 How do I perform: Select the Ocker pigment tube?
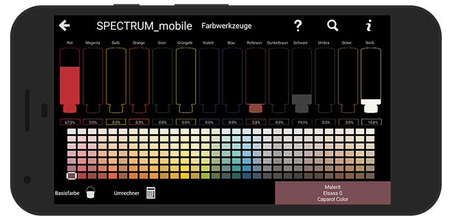pos(348,81)
